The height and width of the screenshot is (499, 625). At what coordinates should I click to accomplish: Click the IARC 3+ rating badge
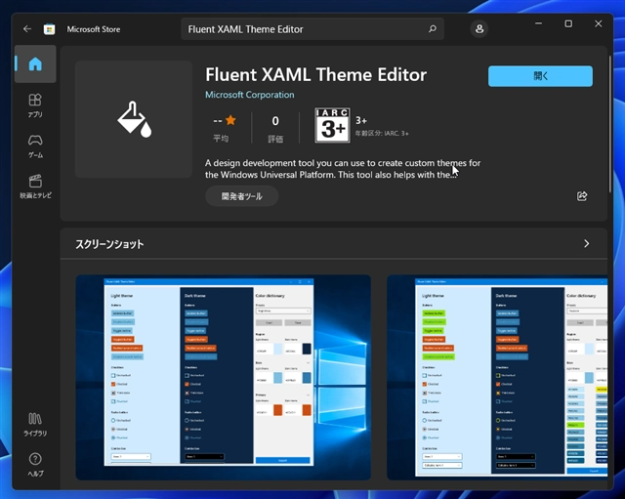coord(332,125)
